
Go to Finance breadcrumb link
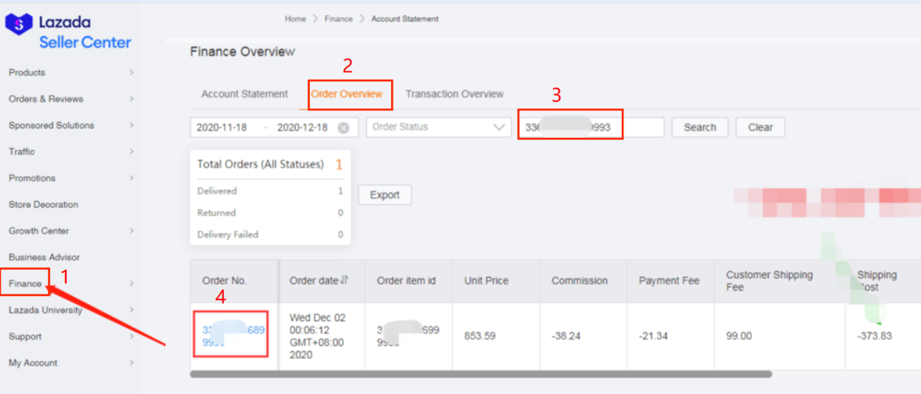click(x=339, y=18)
